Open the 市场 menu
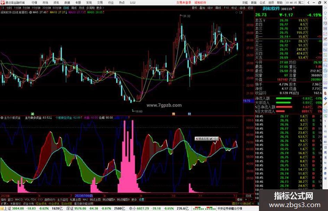The image size is (328, 211). click(45, 3)
